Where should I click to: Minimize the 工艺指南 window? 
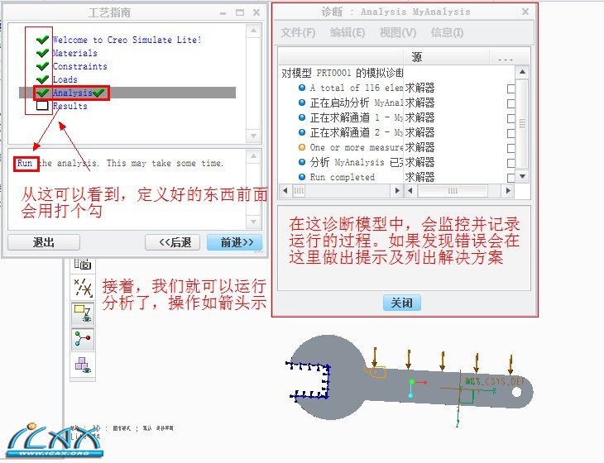click(x=223, y=13)
